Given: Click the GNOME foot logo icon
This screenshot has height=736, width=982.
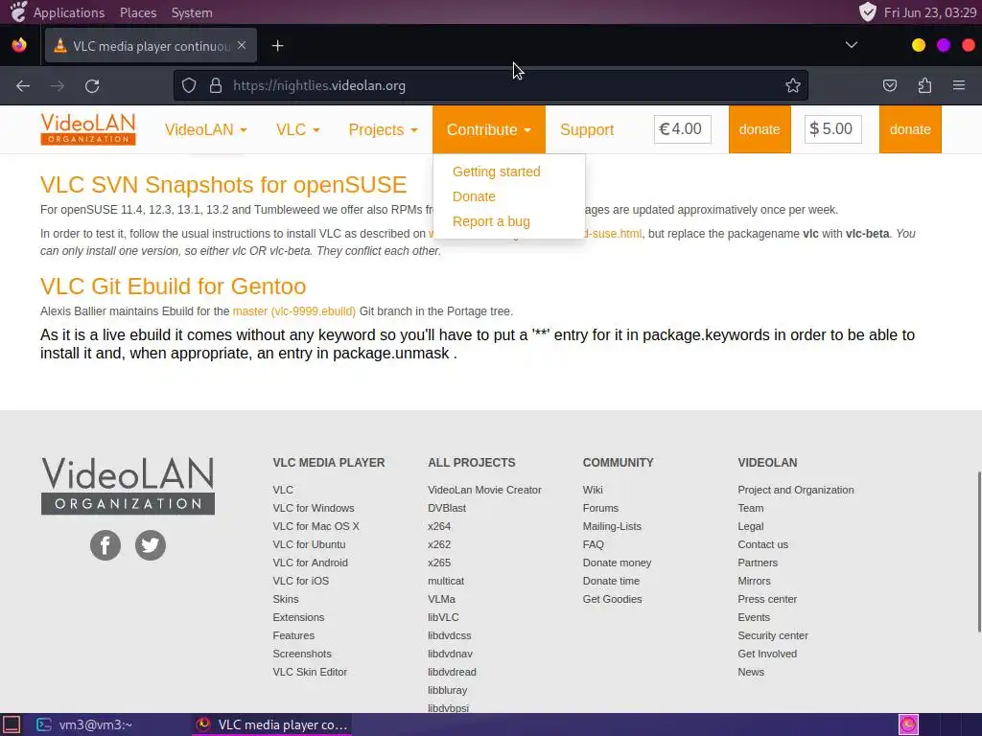Looking at the screenshot, I should (19, 11).
